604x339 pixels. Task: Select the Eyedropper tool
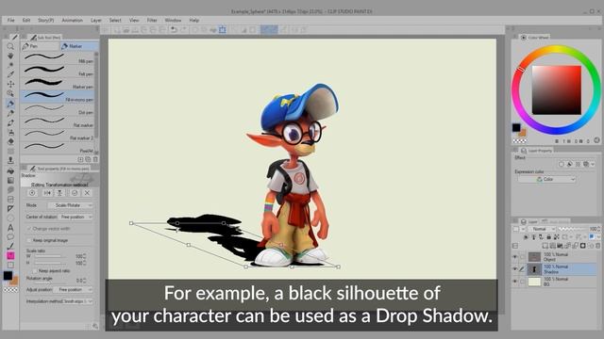10,74
